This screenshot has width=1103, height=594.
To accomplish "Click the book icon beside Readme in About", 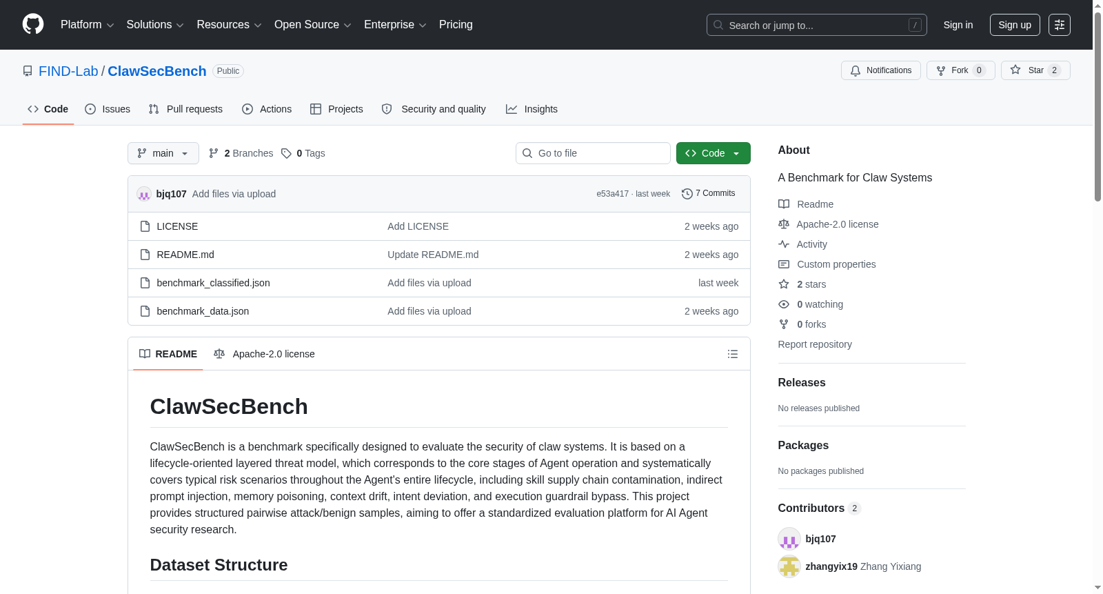I will point(784,204).
